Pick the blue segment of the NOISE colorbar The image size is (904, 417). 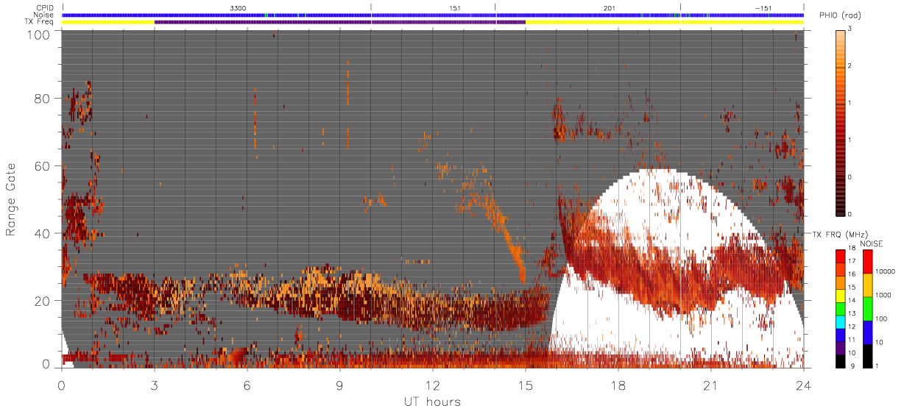coord(867,333)
